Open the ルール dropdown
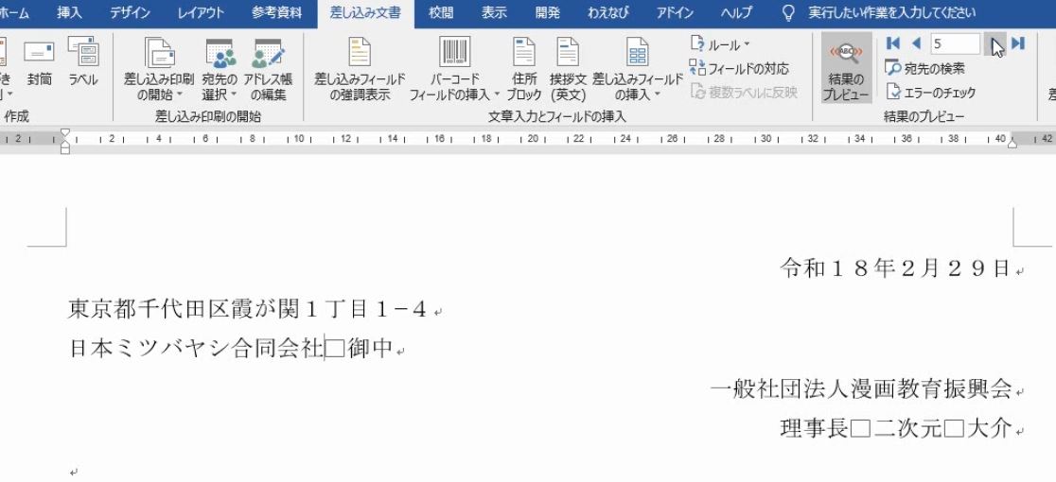The width and height of the screenshot is (1056, 482). point(720,45)
